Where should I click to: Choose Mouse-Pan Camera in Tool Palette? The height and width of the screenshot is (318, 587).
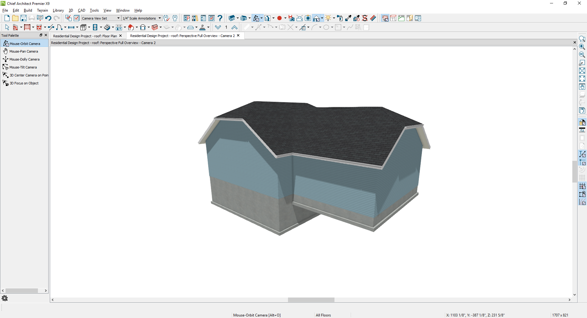(x=24, y=51)
